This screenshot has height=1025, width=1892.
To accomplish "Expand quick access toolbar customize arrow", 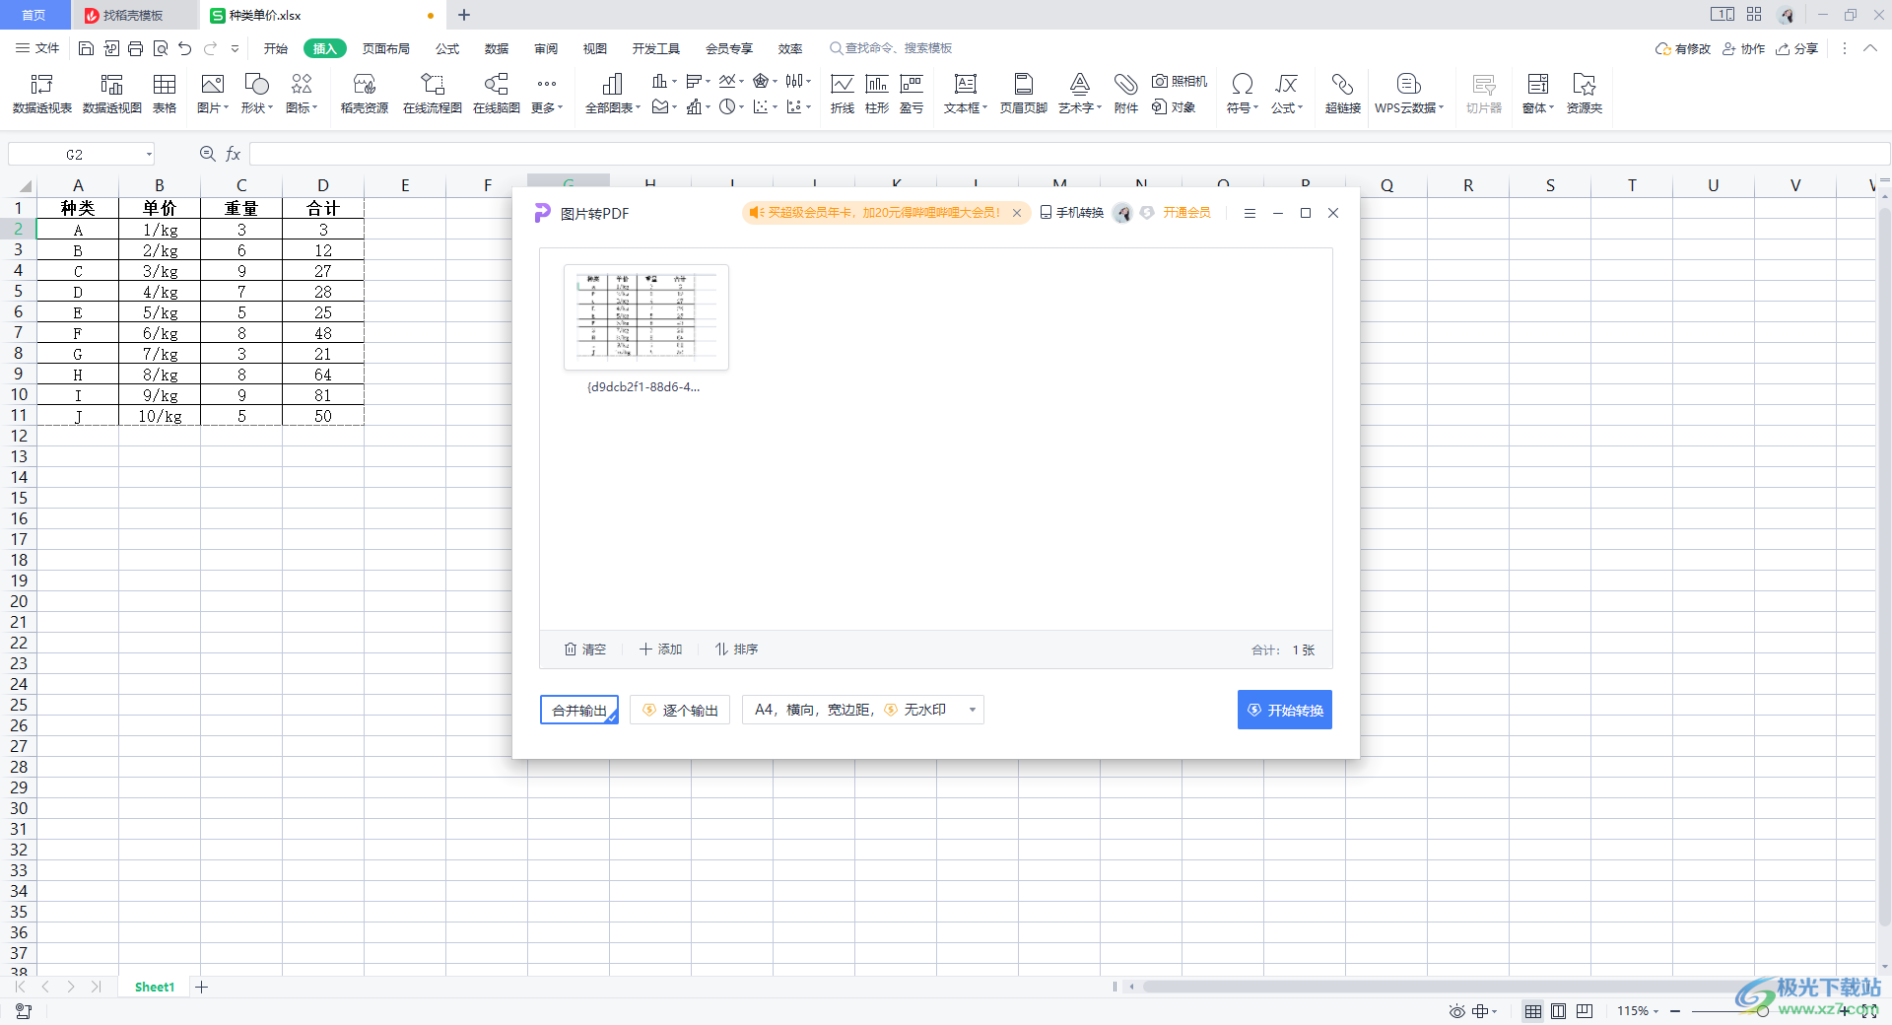I will pyautogui.click(x=235, y=48).
